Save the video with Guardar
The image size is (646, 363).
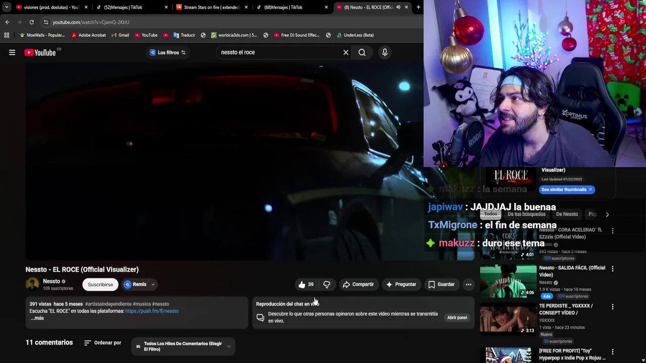(x=442, y=284)
